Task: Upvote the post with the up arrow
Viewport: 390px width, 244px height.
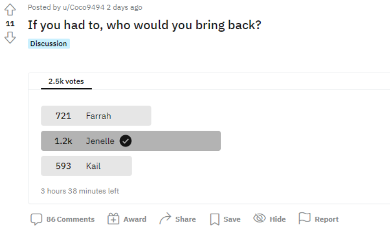Action: [x=10, y=10]
